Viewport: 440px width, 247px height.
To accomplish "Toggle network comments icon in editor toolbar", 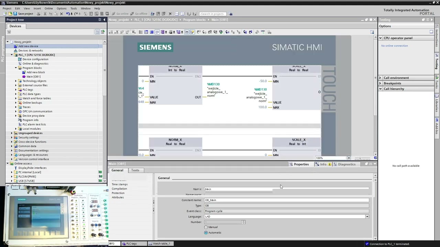I will tap(186, 32).
